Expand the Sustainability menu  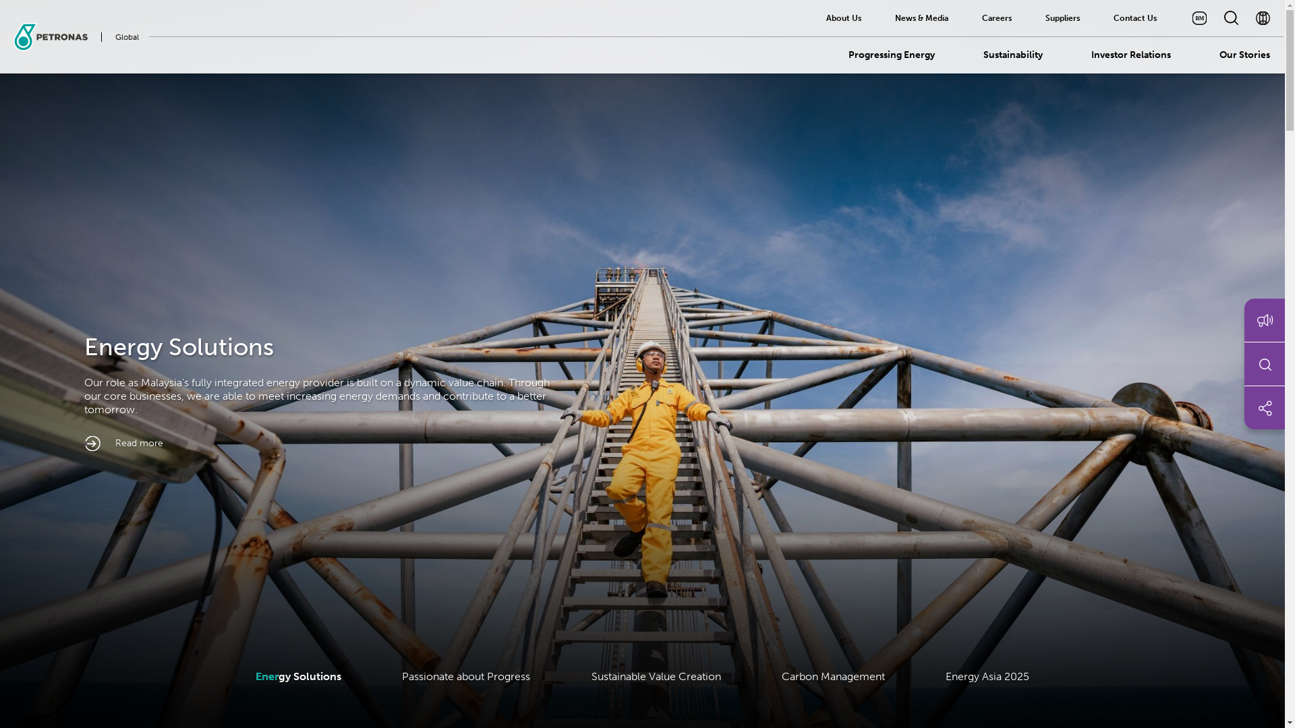click(x=1012, y=55)
